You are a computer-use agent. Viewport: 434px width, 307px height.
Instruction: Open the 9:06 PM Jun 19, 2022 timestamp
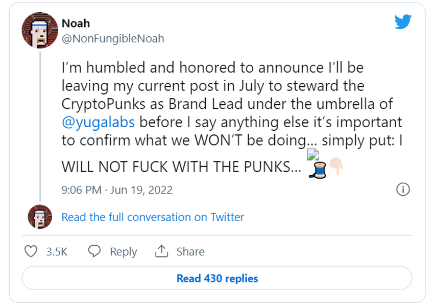117,190
